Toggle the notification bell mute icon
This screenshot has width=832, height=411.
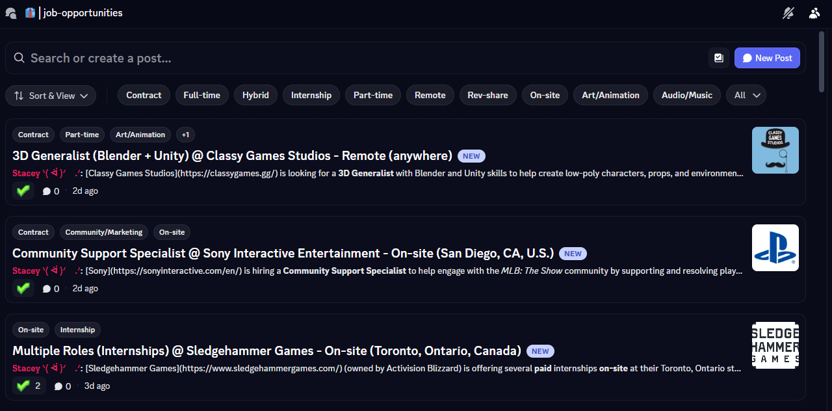point(788,13)
